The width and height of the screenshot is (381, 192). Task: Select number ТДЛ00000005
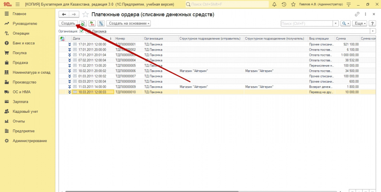tap(125, 65)
